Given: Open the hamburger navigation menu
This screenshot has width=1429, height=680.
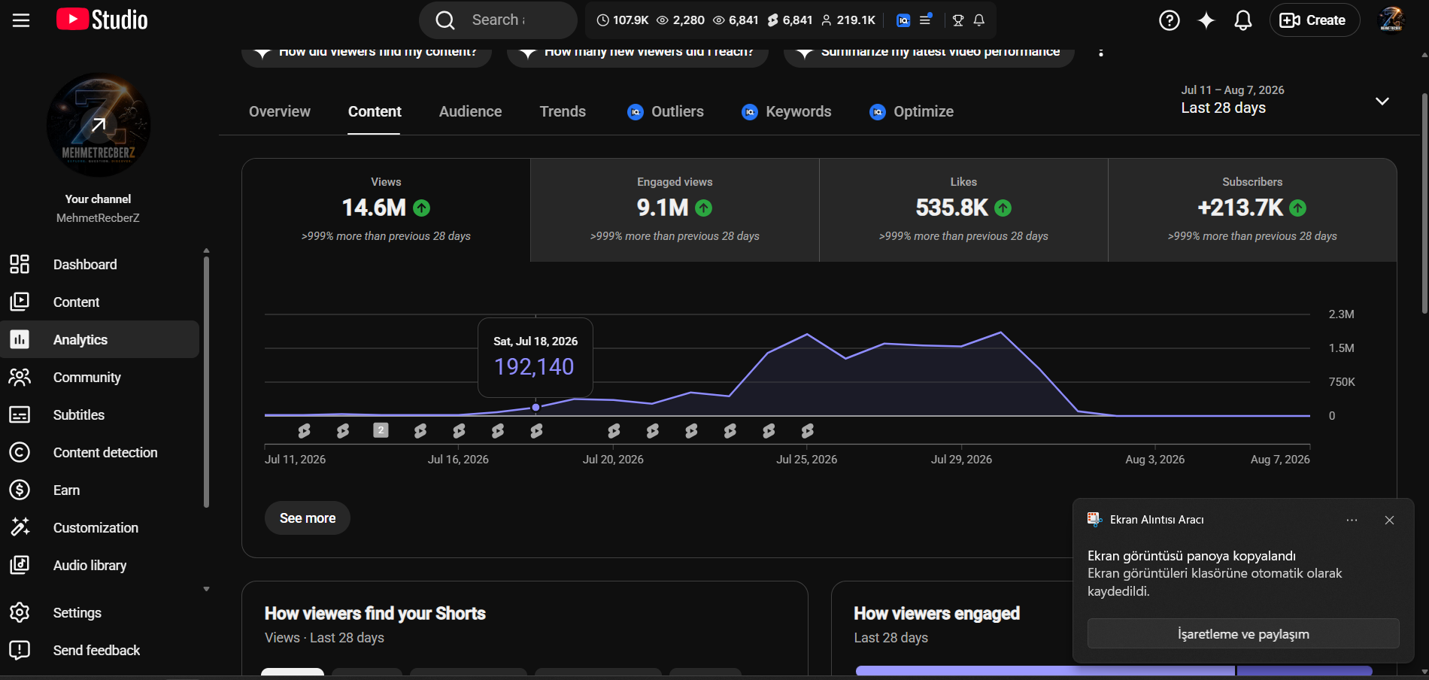Looking at the screenshot, I should 21,20.
